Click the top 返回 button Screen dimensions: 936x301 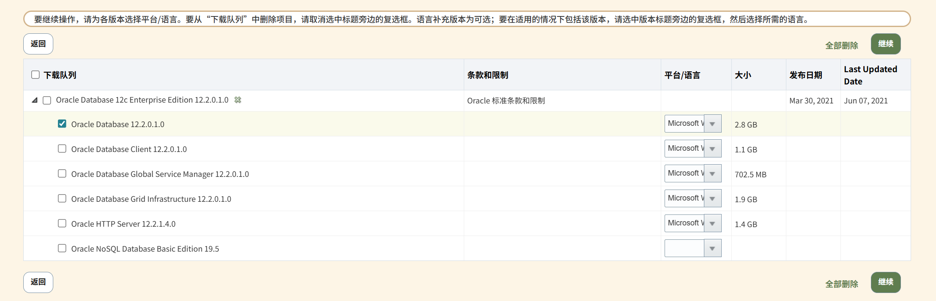(x=38, y=44)
